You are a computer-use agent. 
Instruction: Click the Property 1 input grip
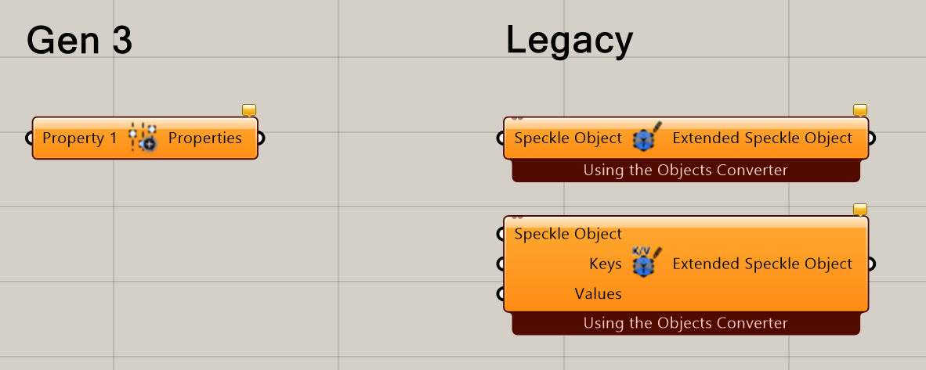point(29,138)
